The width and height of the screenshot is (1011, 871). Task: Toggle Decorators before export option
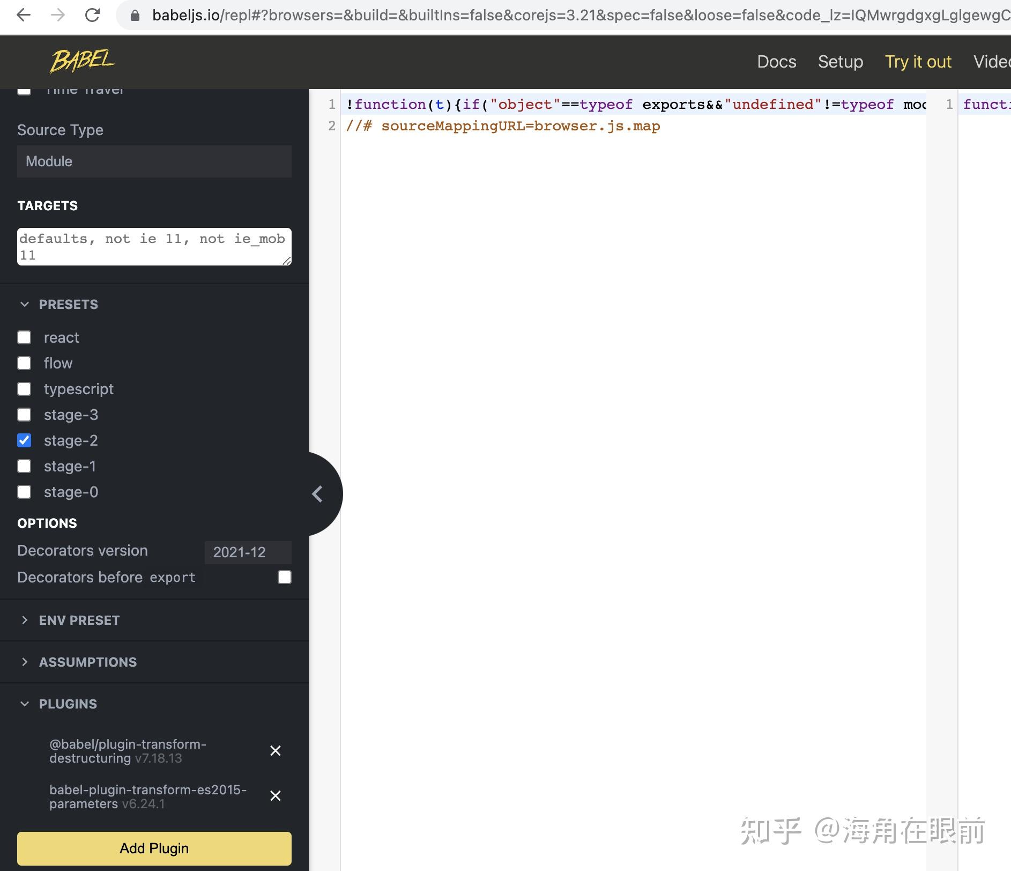pyautogui.click(x=284, y=577)
